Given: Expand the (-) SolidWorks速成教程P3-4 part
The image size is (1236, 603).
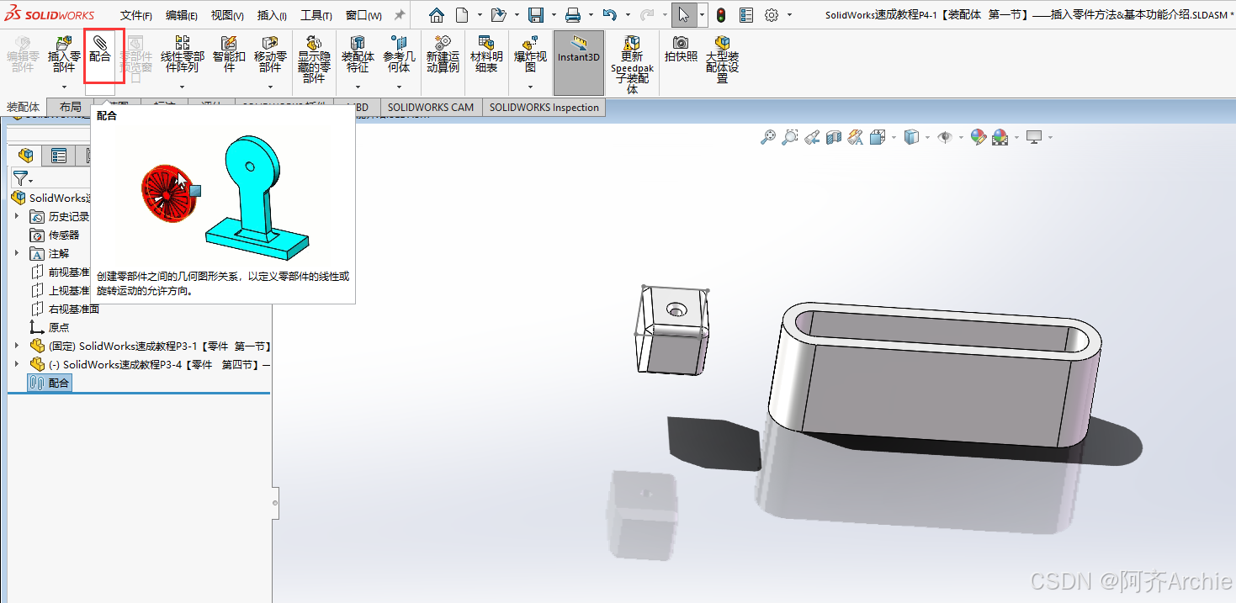Looking at the screenshot, I should click(16, 364).
